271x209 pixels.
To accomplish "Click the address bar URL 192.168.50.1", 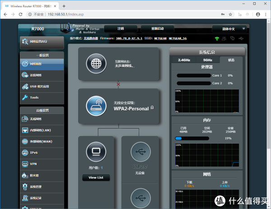I will tap(65, 14).
